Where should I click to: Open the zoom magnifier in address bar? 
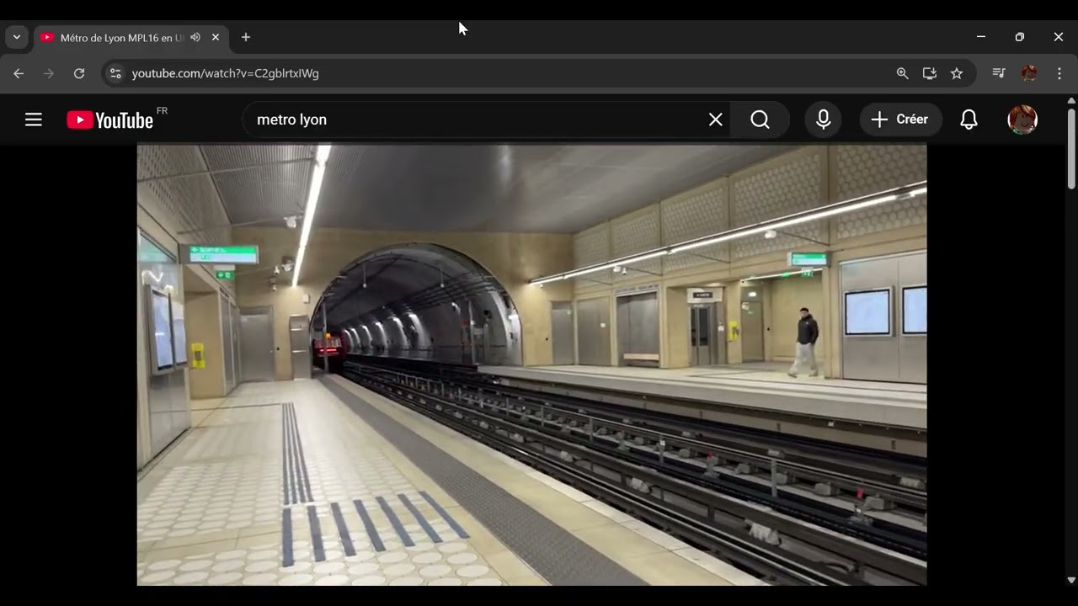point(903,73)
